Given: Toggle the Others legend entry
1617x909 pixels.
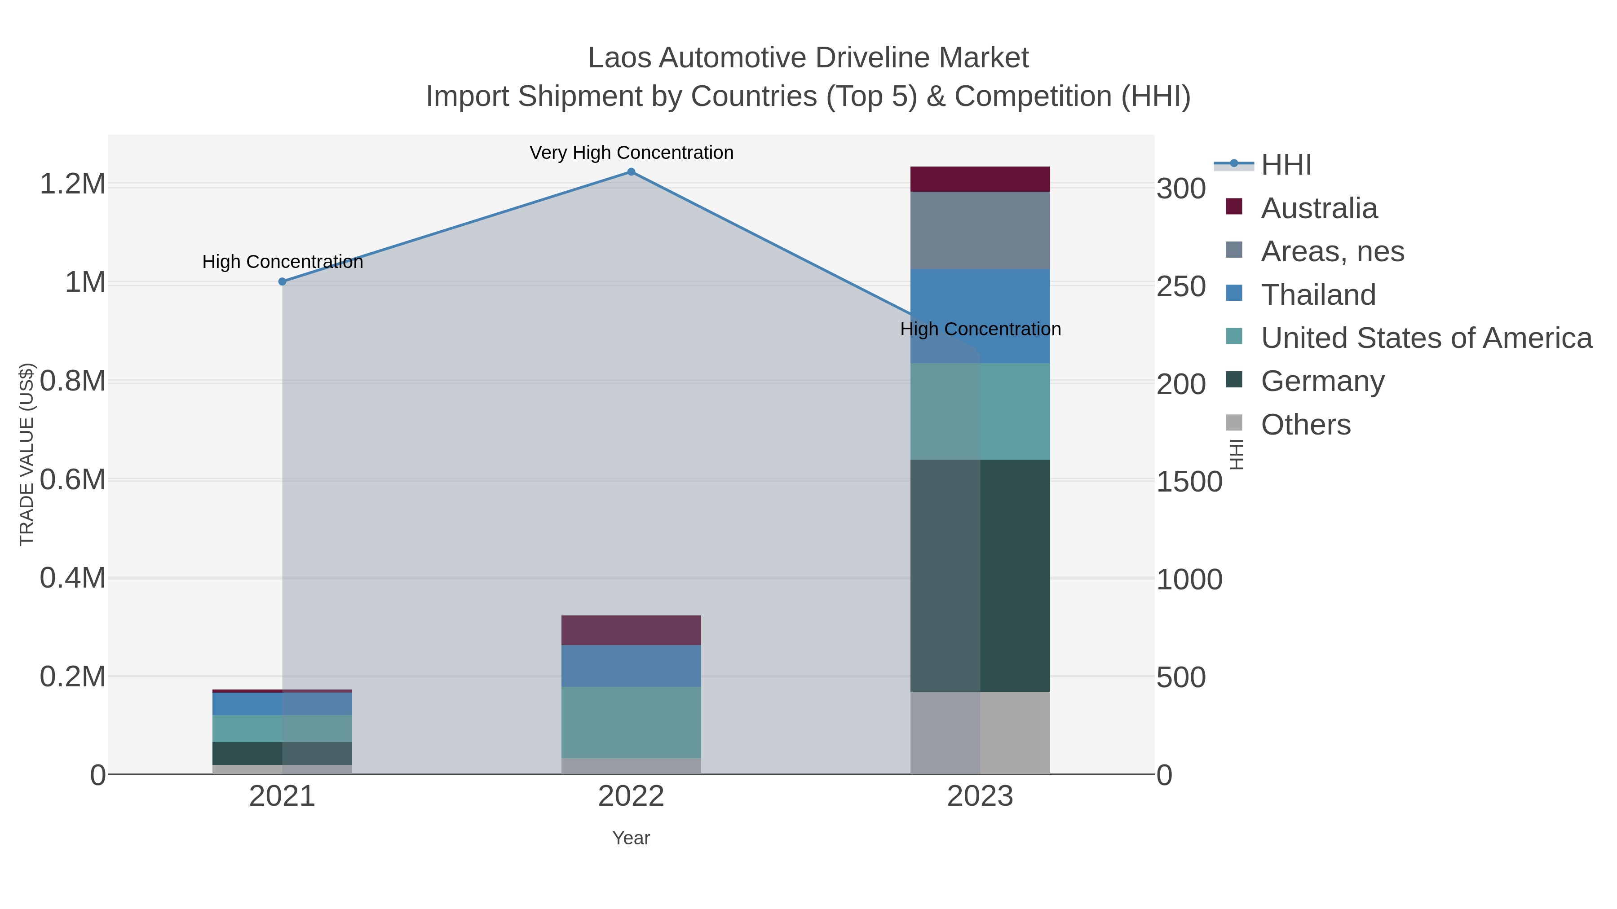Looking at the screenshot, I should click(1288, 425).
